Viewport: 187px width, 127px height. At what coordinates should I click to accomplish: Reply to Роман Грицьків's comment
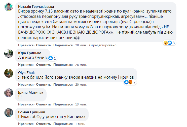44,124
